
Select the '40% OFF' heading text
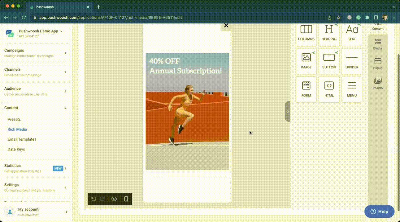[x=164, y=61]
